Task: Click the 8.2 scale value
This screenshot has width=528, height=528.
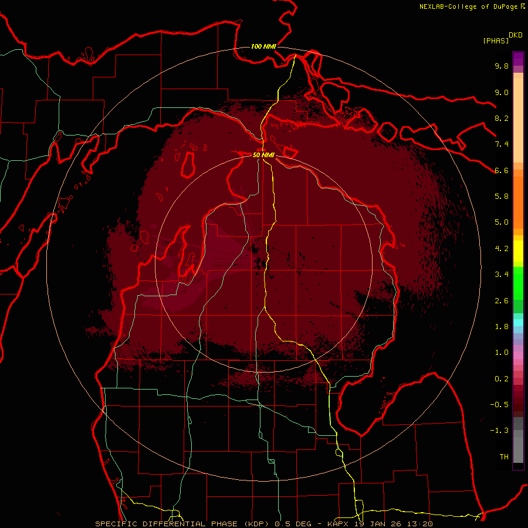Action: (x=502, y=118)
